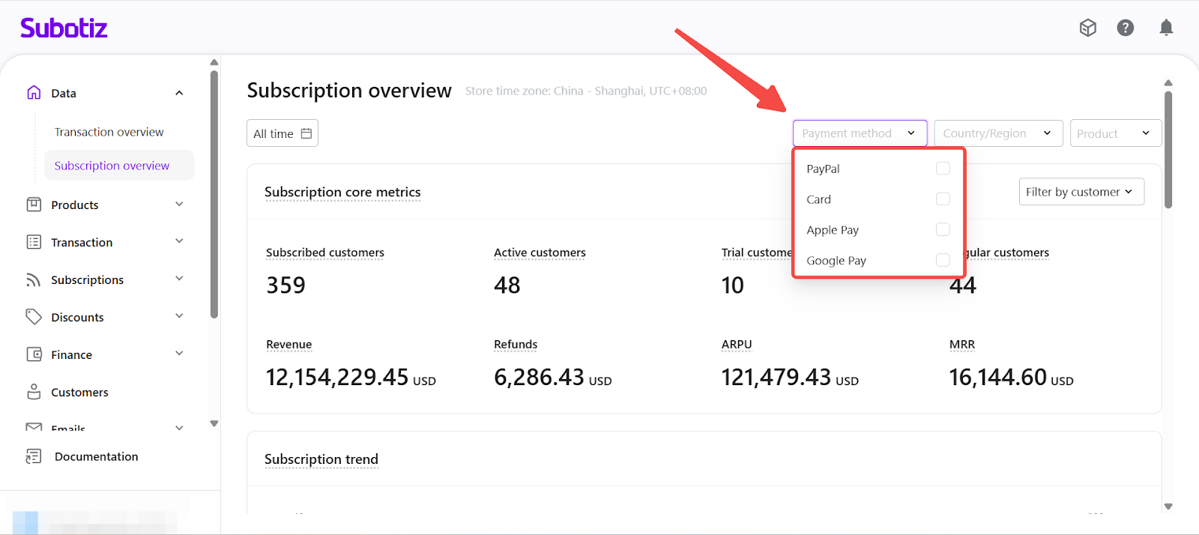Open the Product filter dropdown
1199x535 pixels.
[1114, 133]
